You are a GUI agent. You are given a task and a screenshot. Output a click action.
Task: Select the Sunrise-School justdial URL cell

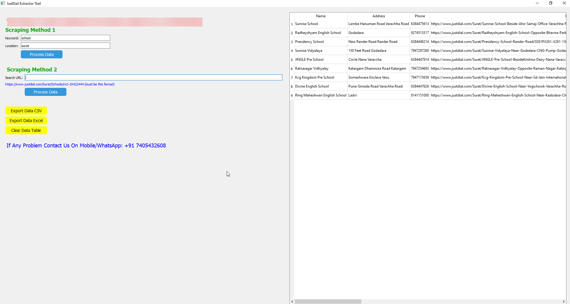[x=498, y=24]
